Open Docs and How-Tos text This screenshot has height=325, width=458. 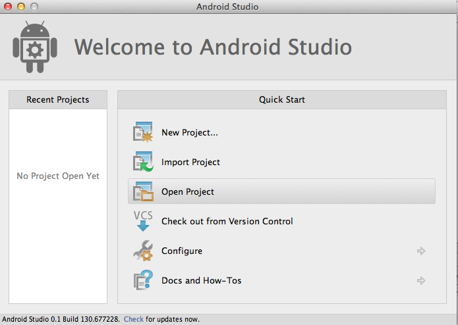202,280
